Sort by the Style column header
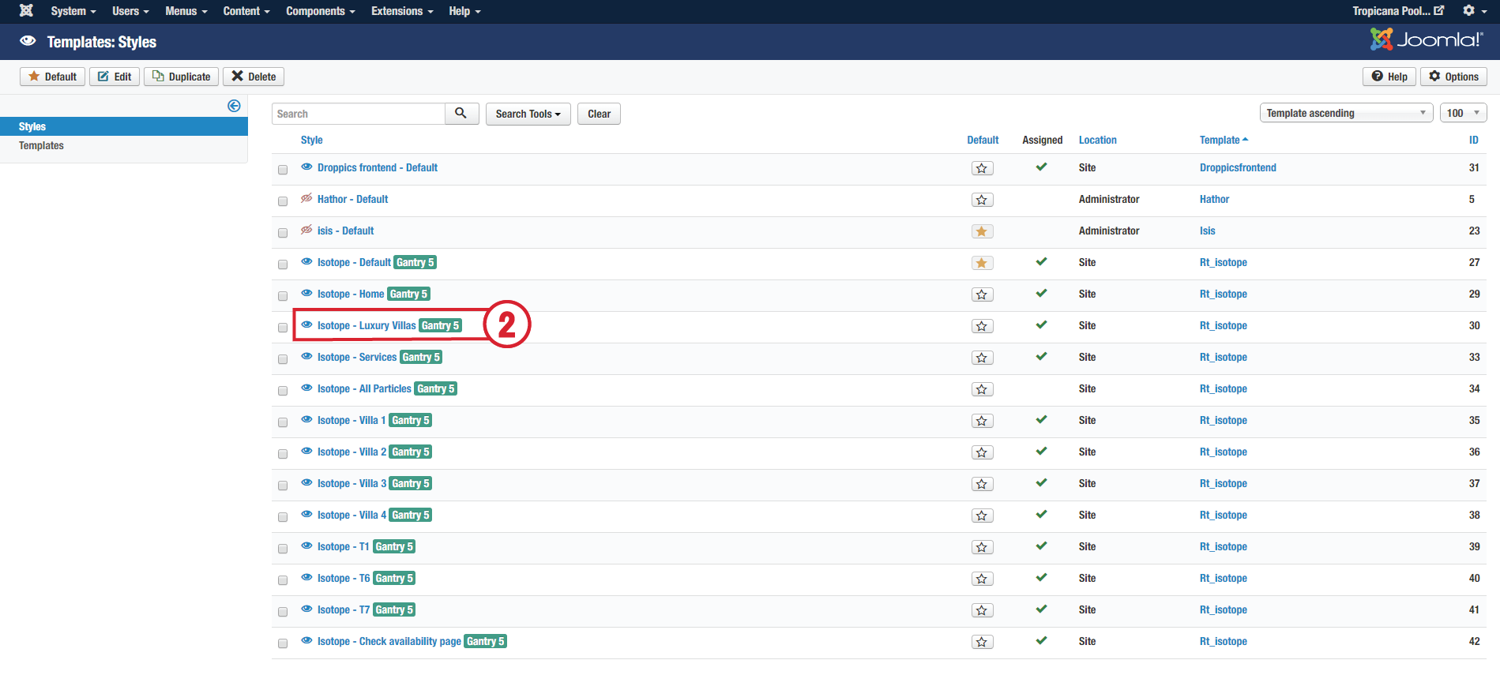This screenshot has width=1500, height=690. (311, 140)
